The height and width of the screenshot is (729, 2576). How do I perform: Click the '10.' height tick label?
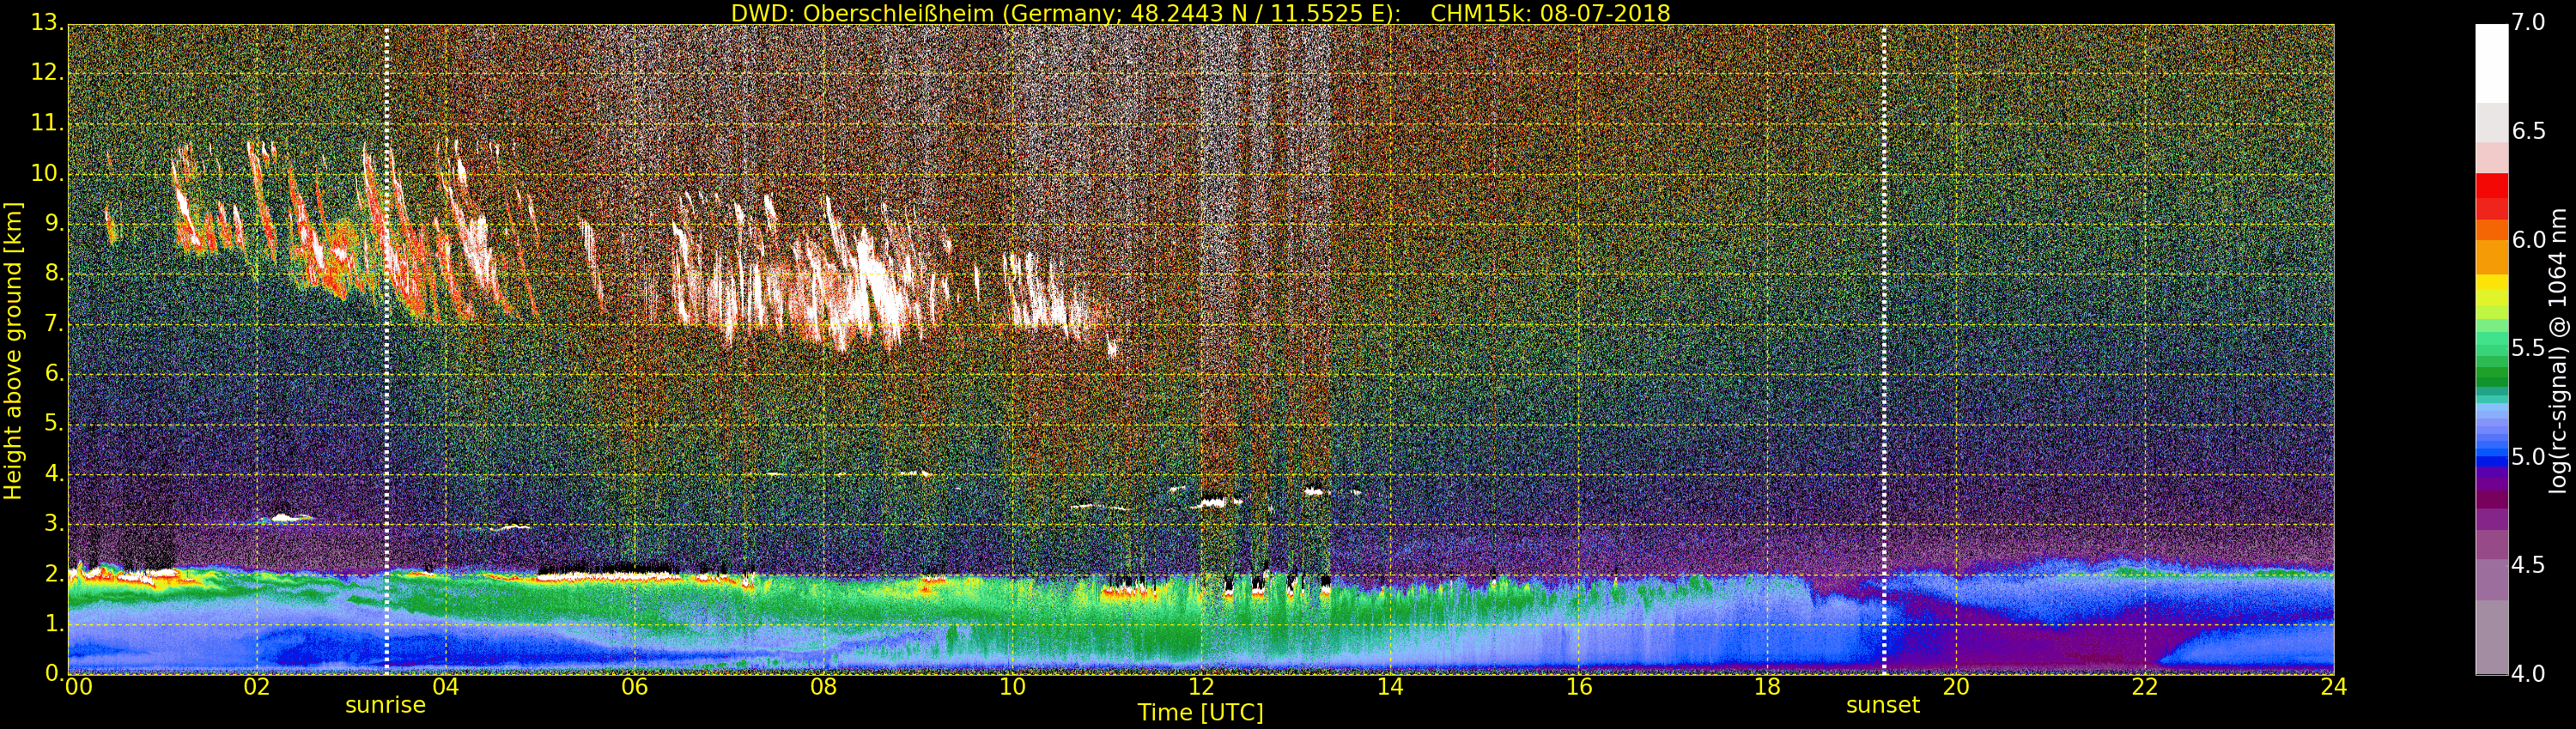pos(47,172)
